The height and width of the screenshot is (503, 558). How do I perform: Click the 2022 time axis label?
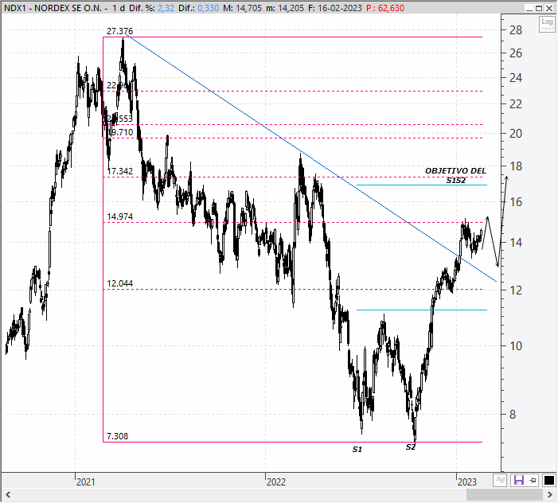pyautogui.click(x=276, y=482)
